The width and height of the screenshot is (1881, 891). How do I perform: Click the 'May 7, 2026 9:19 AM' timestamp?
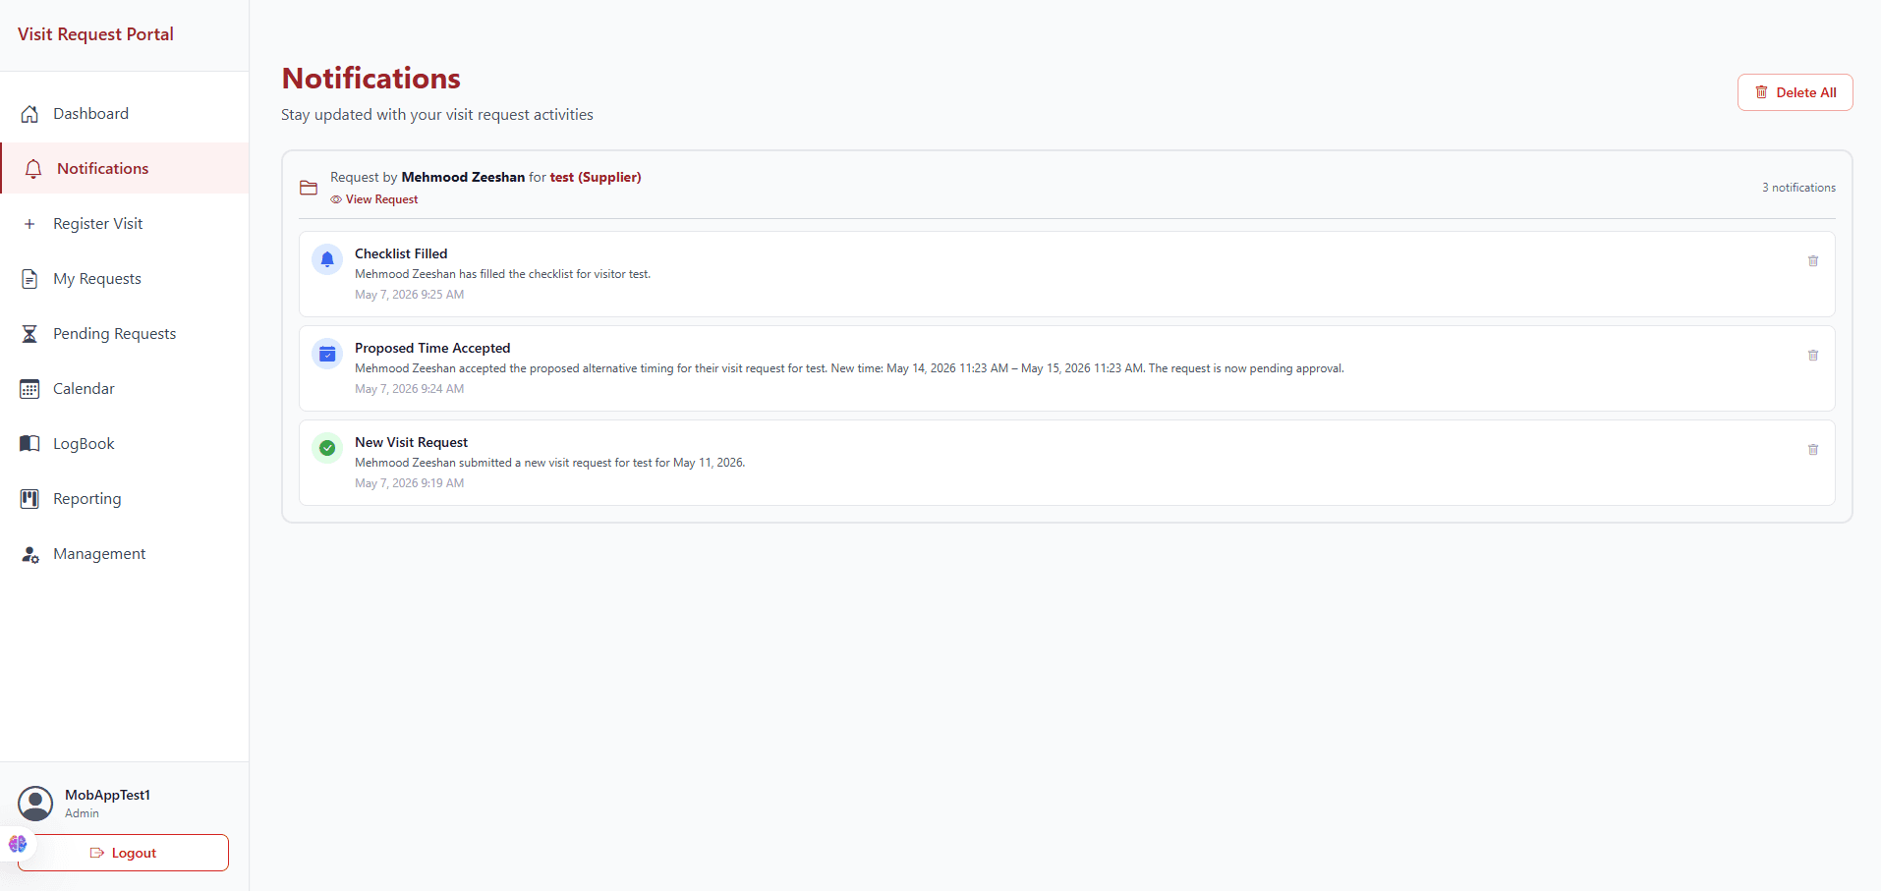tap(409, 483)
